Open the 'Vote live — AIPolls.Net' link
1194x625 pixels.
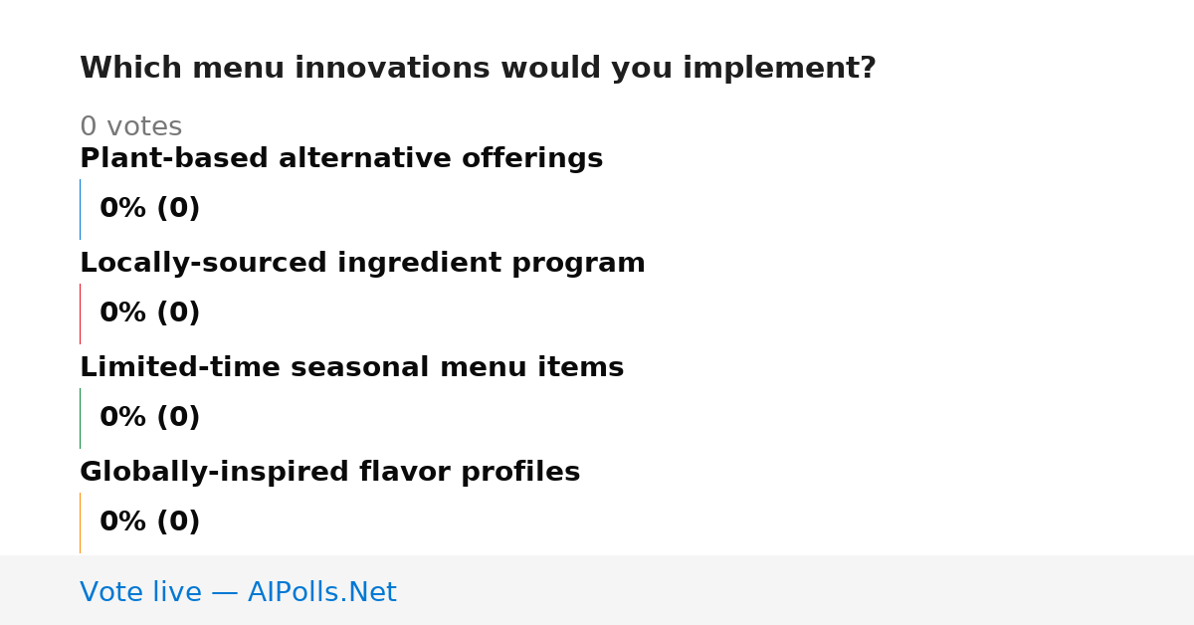click(238, 593)
